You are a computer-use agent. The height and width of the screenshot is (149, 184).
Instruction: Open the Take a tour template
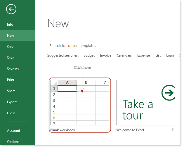(146, 103)
